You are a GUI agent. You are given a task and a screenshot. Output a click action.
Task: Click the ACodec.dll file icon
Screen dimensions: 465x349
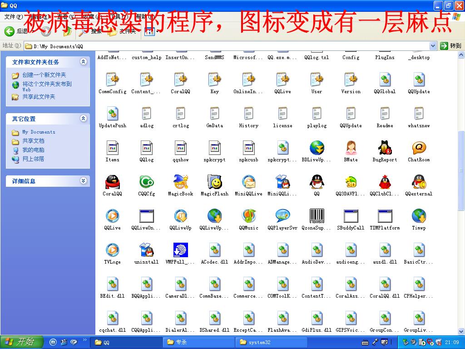(x=215, y=250)
